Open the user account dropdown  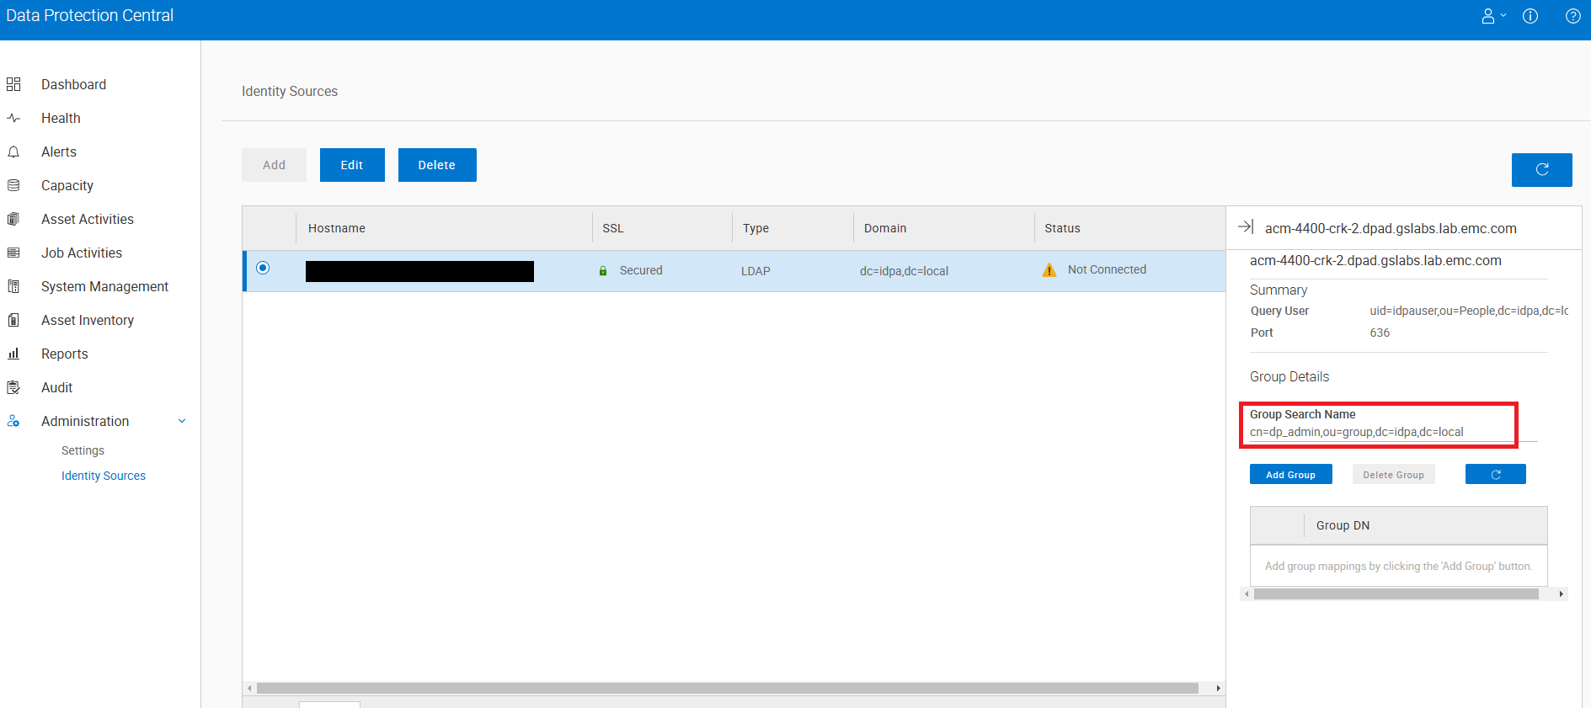click(x=1493, y=16)
